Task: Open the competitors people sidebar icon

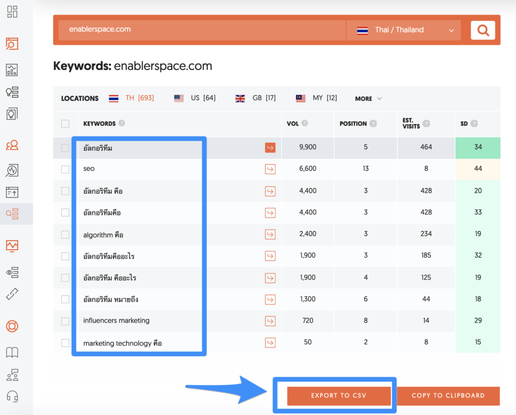Action: coord(12,145)
